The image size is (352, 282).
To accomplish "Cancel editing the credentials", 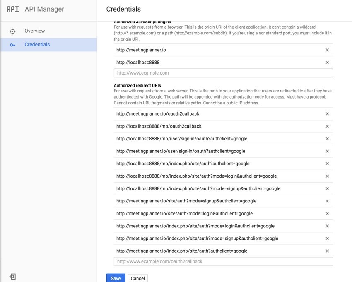I will pyautogui.click(x=137, y=278).
